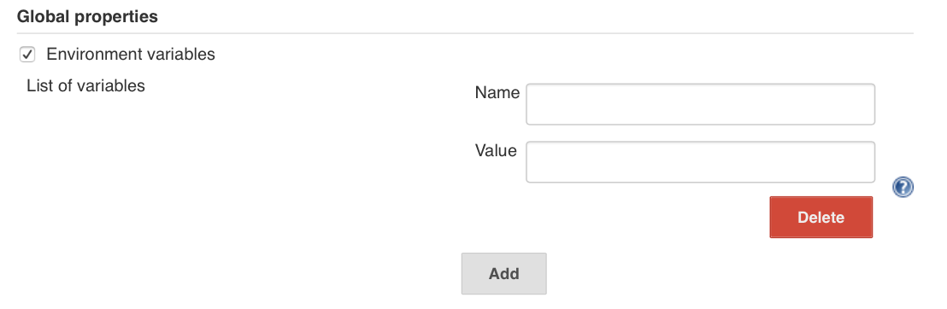The height and width of the screenshot is (309, 947).
Task: Uncheck the Environment variables checkbox
Action: point(27,55)
